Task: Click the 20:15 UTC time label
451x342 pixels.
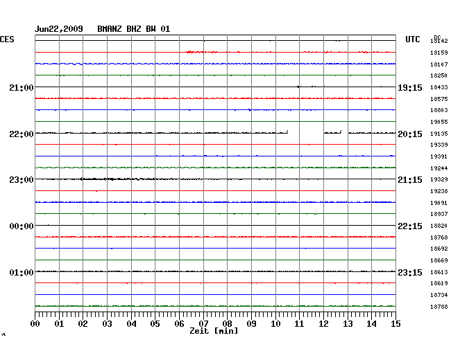Action: pyautogui.click(x=410, y=134)
